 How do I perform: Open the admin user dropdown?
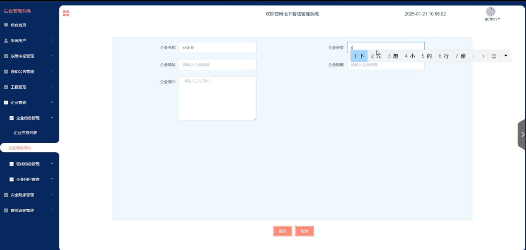492,19
